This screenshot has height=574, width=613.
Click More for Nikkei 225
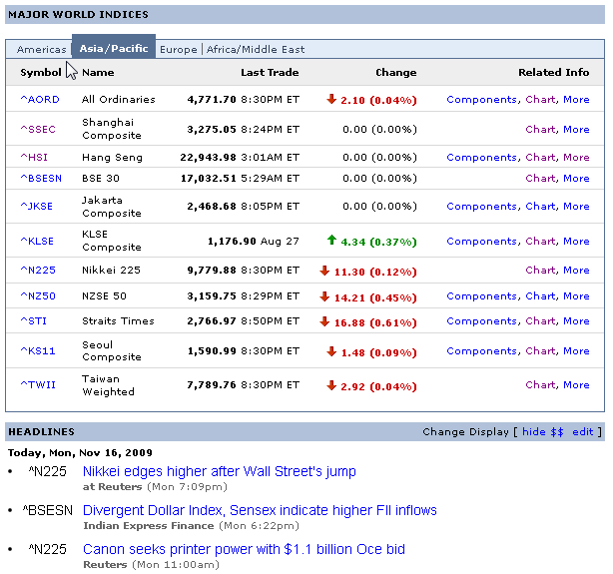click(576, 271)
